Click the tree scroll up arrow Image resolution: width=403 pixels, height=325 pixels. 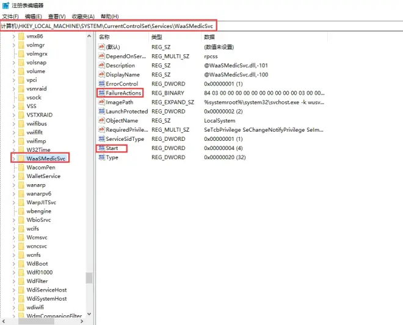click(x=89, y=36)
